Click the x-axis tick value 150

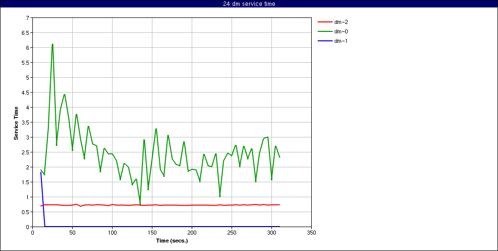pos(152,232)
